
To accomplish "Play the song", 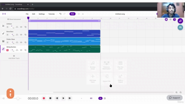I will (x=63, y=98).
